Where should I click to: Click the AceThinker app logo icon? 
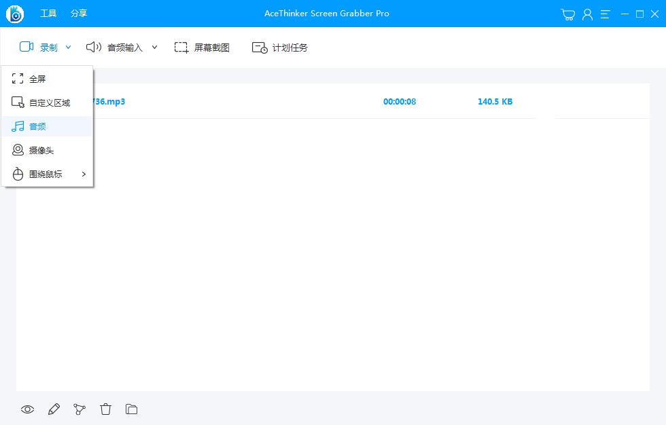point(14,14)
